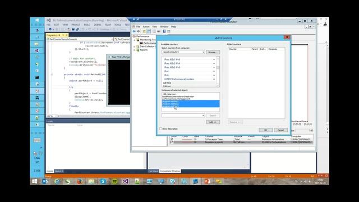The width and height of the screenshot is (359, 202).
Task: Click the Forward arrow in Performance Monitor toolbar
Action: click(x=139, y=31)
